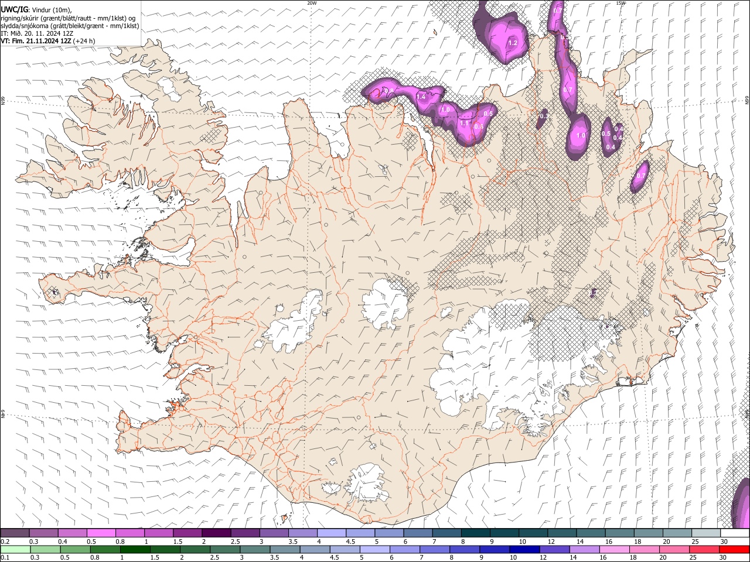Pick the rain legend swatch starting at 0.5
750x562 pixels.
pos(75,550)
